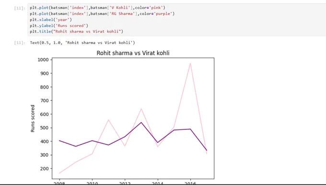Image resolution: width=326 pixels, height=185 pixels.
Task: Click the plt.title code line
Action: pos(76,31)
